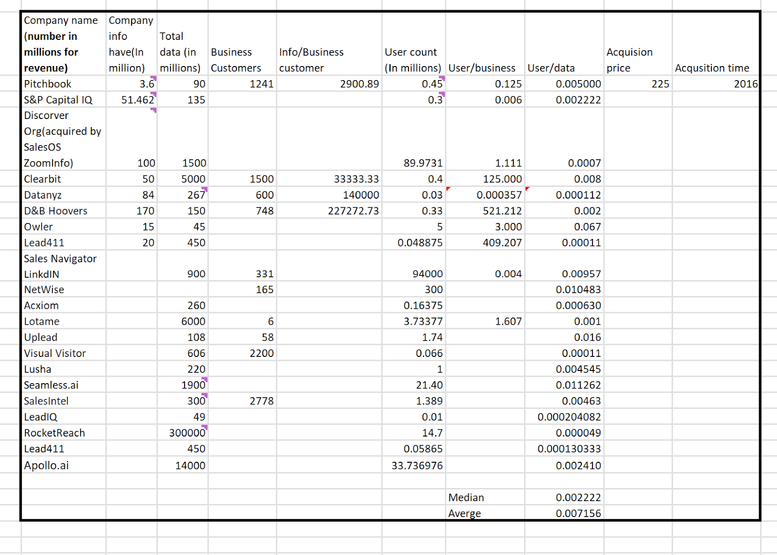This screenshot has width=777, height=555.
Task: Select Apollo.ai user count 33.736976
Action: pyautogui.click(x=414, y=465)
